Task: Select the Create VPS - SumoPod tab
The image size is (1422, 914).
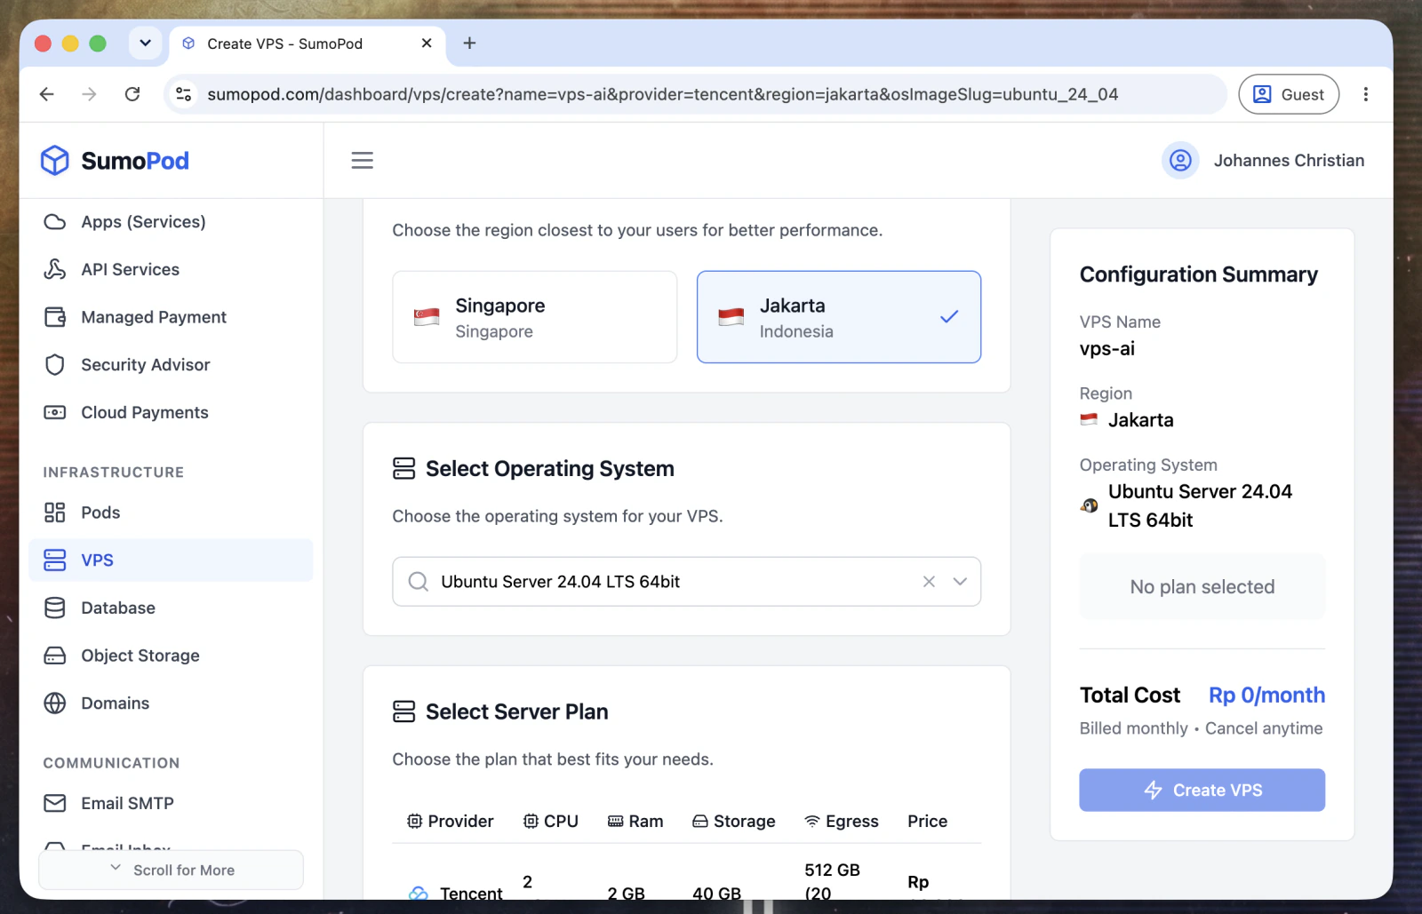Action: point(307,44)
